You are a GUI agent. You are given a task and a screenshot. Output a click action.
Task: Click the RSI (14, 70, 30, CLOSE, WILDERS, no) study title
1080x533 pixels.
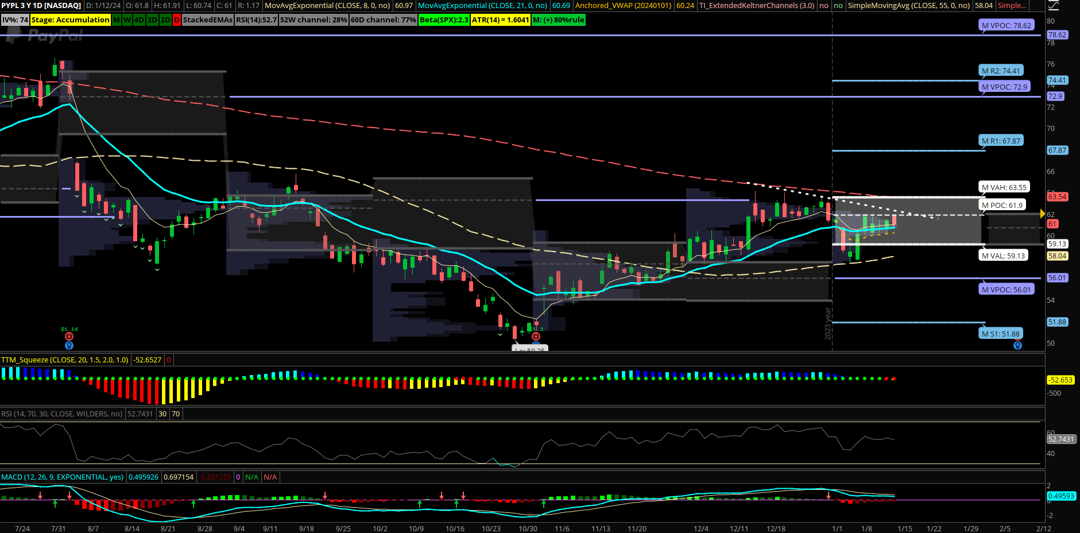pos(61,414)
